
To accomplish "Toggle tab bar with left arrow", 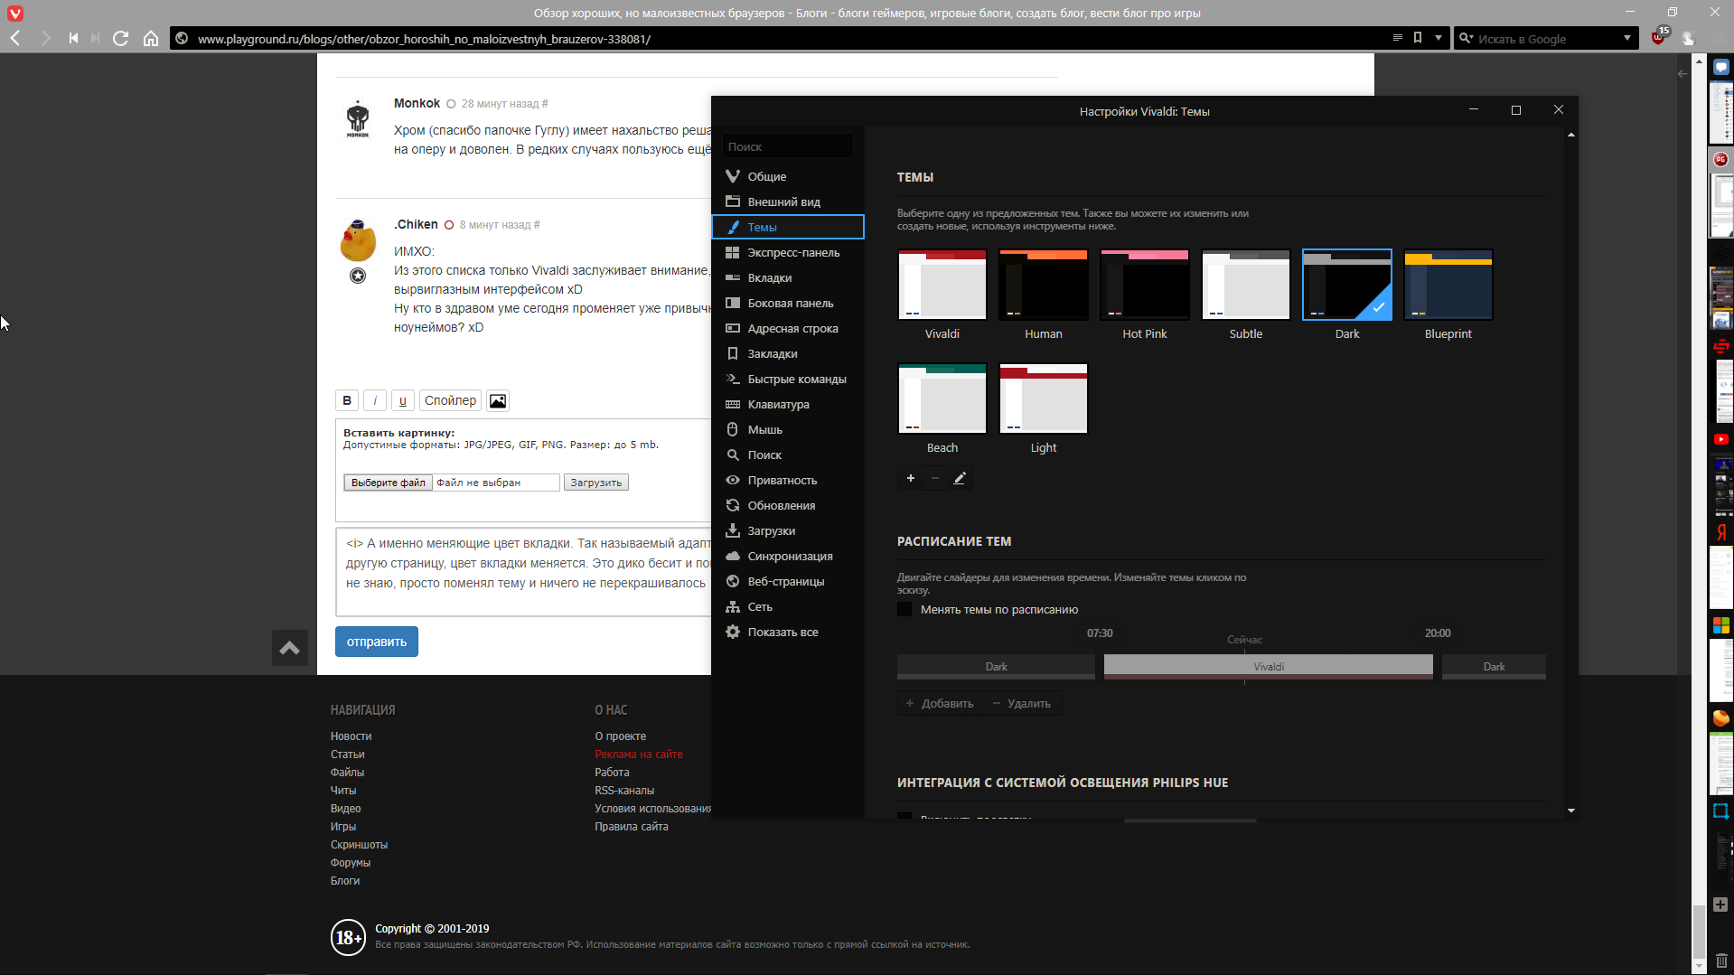I will 1682,74.
